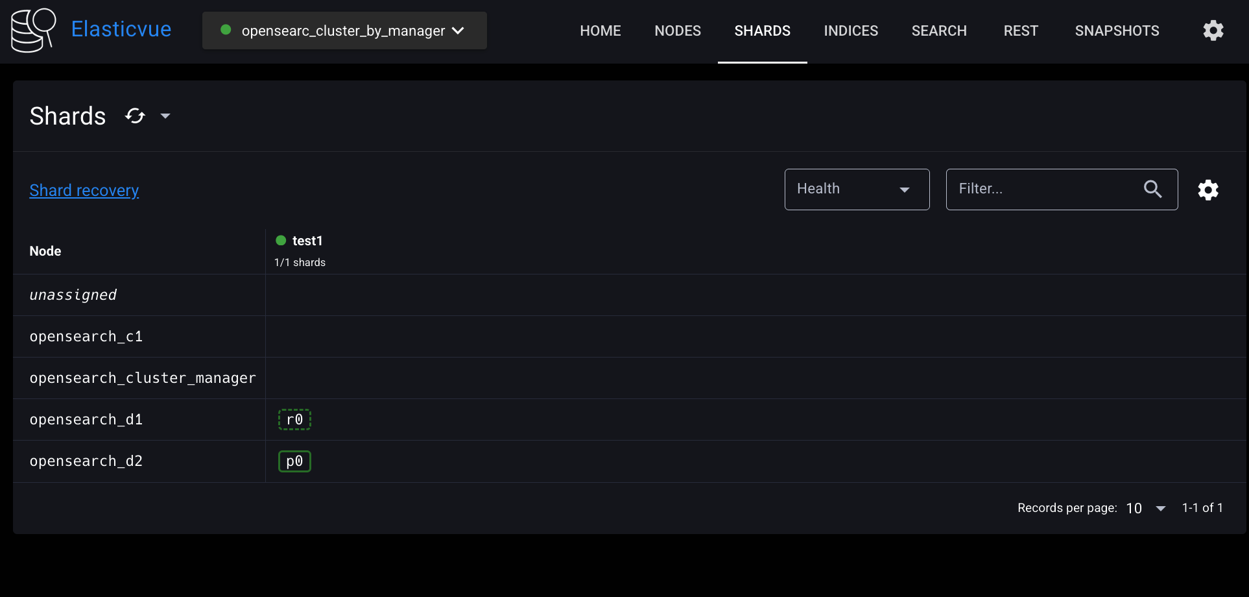Click the Node column header
The height and width of the screenshot is (597, 1249).
pyautogui.click(x=45, y=251)
